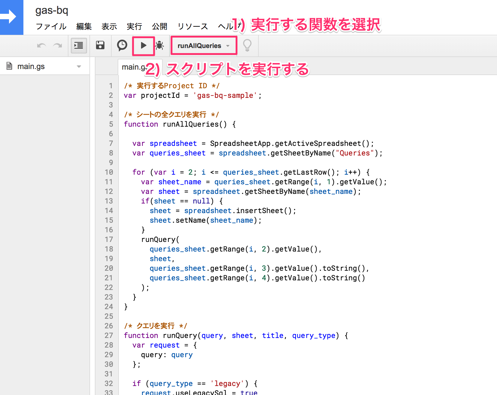Click the シートの全クエリを実行 comment
This screenshot has width=497, height=395.
[171, 115]
